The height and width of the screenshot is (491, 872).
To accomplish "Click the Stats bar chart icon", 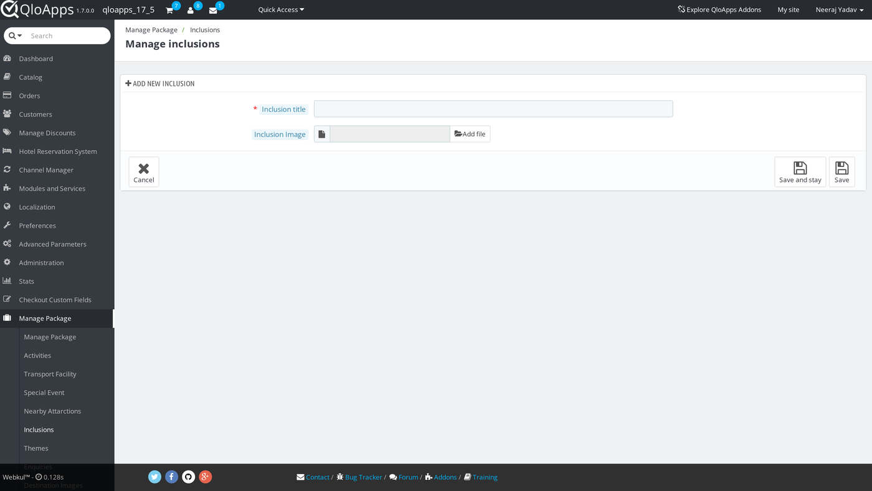I will click(x=7, y=281).
